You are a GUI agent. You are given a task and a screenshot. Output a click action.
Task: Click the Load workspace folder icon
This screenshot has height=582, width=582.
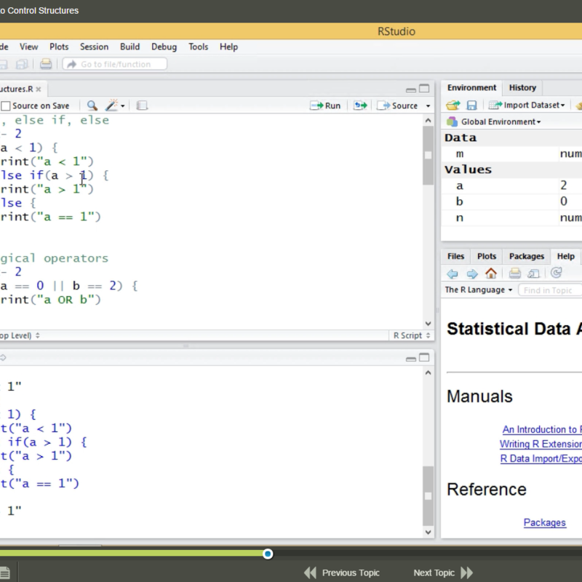coord(453,105)
